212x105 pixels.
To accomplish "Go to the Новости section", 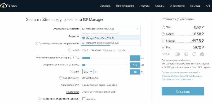I will tap(144, 6).
